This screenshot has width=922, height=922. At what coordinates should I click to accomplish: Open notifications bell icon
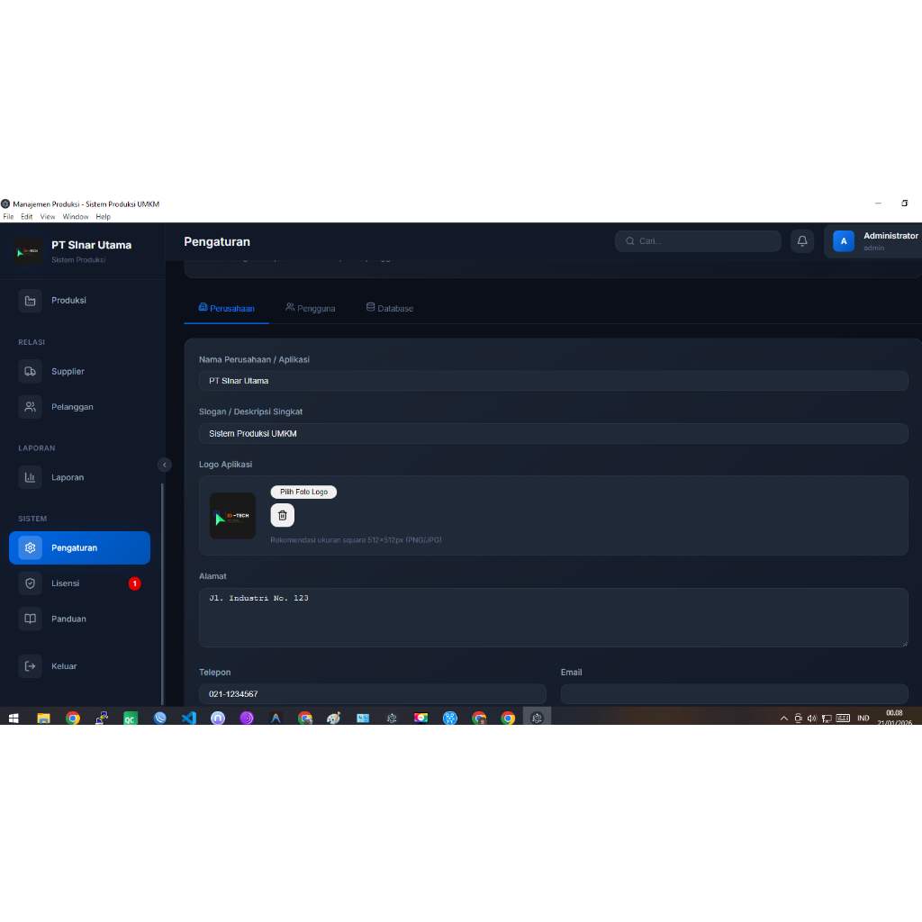click(802, 241)
